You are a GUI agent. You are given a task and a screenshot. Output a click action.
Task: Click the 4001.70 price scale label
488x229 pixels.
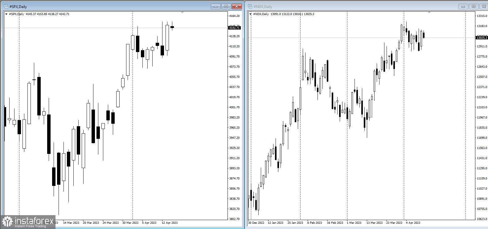(x=234, y=107)
